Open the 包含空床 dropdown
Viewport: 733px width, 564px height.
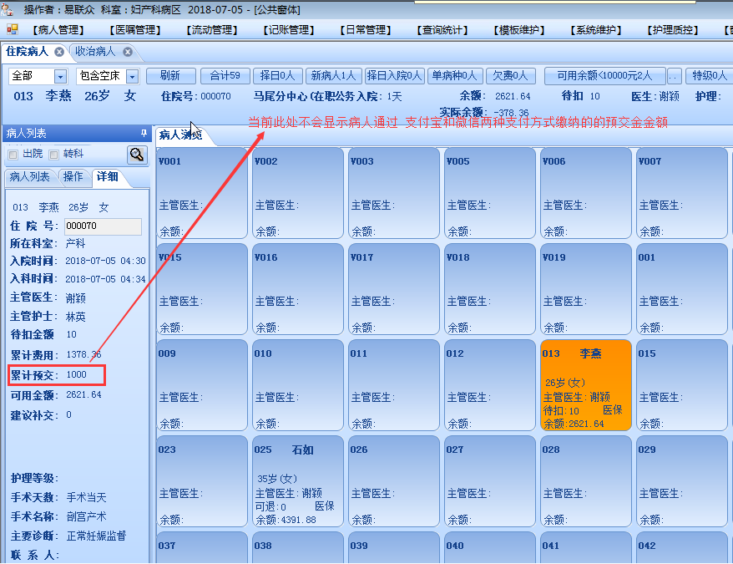click(133, 76)
